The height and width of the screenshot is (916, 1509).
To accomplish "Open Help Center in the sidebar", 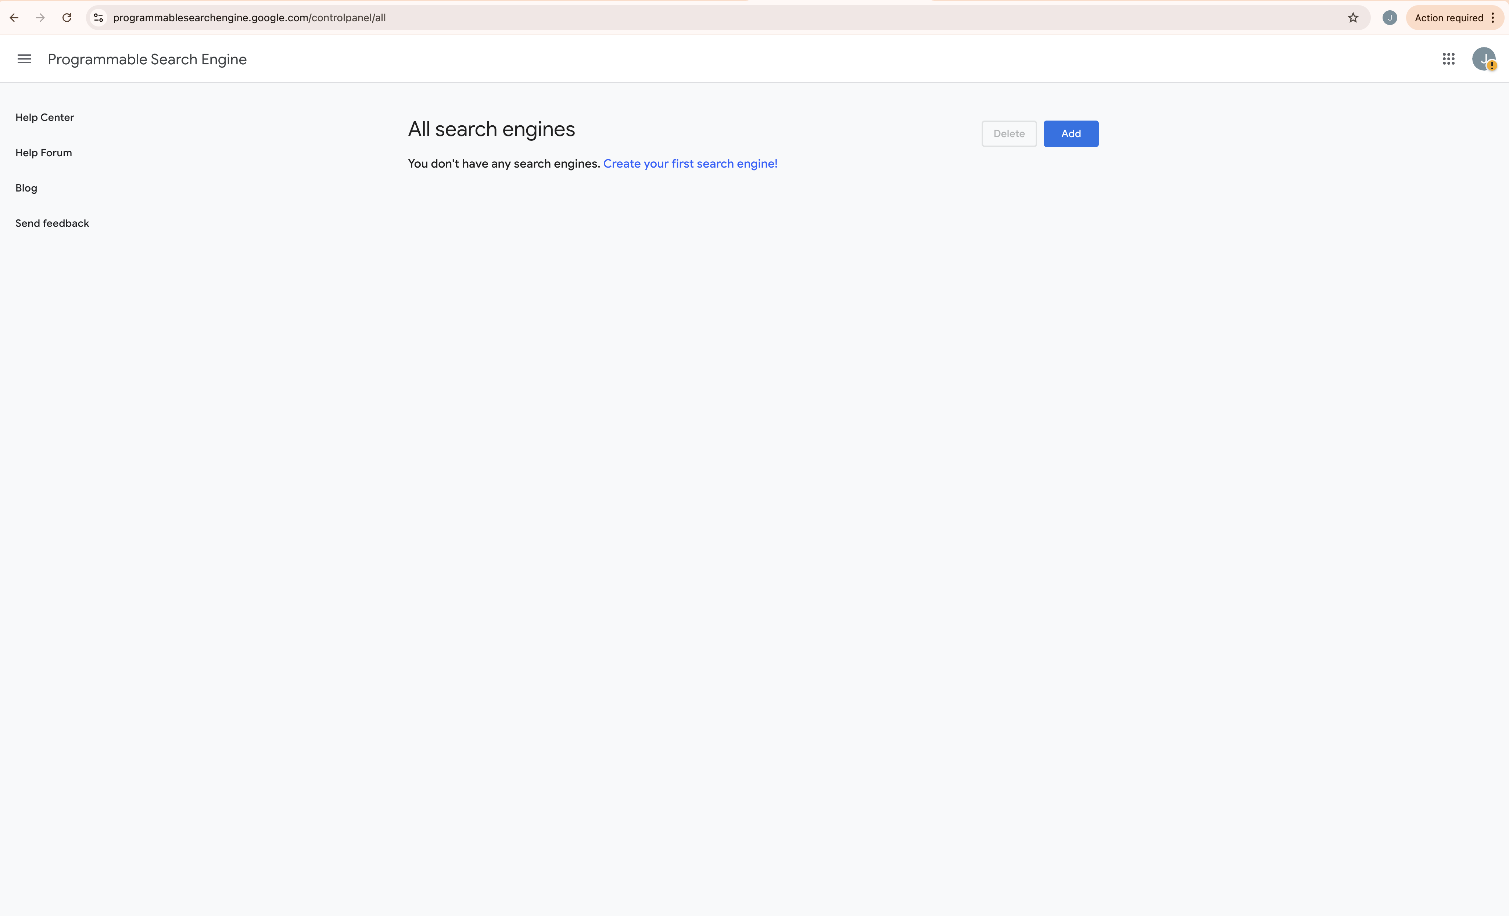I will pos(45,117).
